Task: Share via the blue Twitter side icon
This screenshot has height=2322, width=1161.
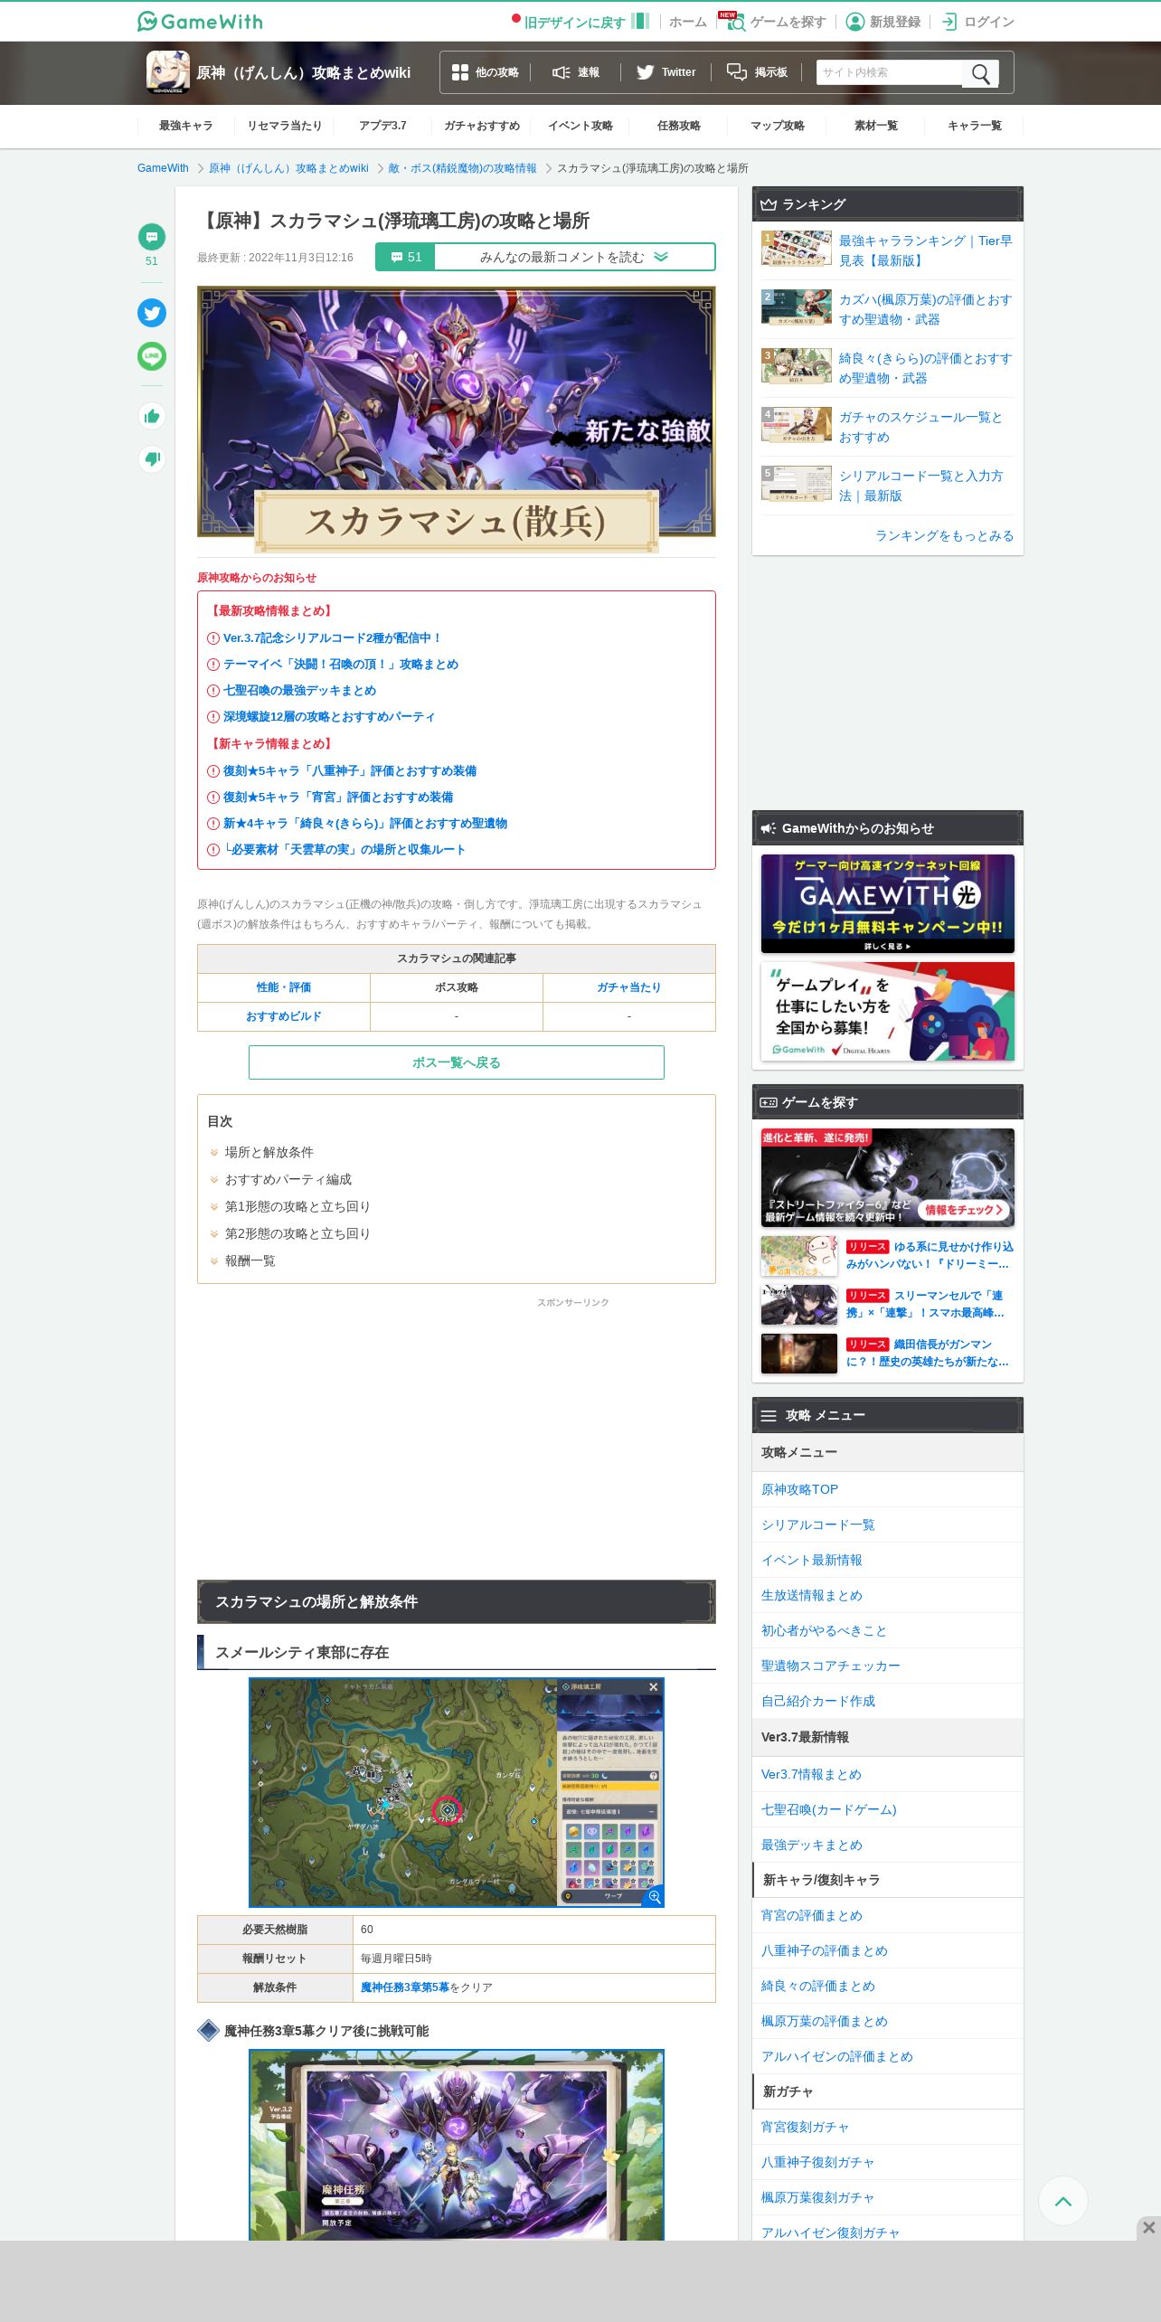Action: tap(152, 313)
